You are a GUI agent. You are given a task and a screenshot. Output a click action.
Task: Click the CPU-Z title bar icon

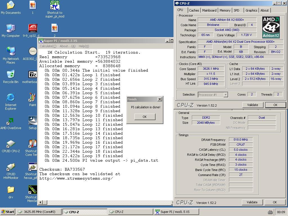click(x=177, y=3)
